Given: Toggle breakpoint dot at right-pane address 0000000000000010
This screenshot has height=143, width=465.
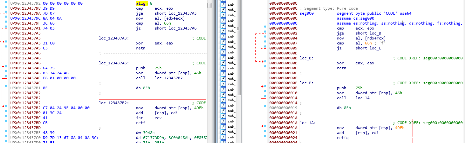Looking at the screenshot, I should point(265,93).
